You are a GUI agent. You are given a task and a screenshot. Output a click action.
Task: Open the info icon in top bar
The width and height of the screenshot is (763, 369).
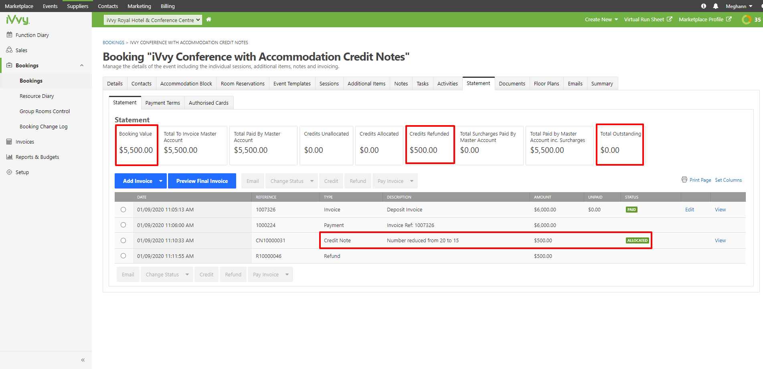(703, 6)
